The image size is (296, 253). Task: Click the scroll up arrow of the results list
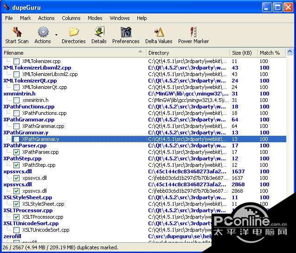tap(290, 51)
